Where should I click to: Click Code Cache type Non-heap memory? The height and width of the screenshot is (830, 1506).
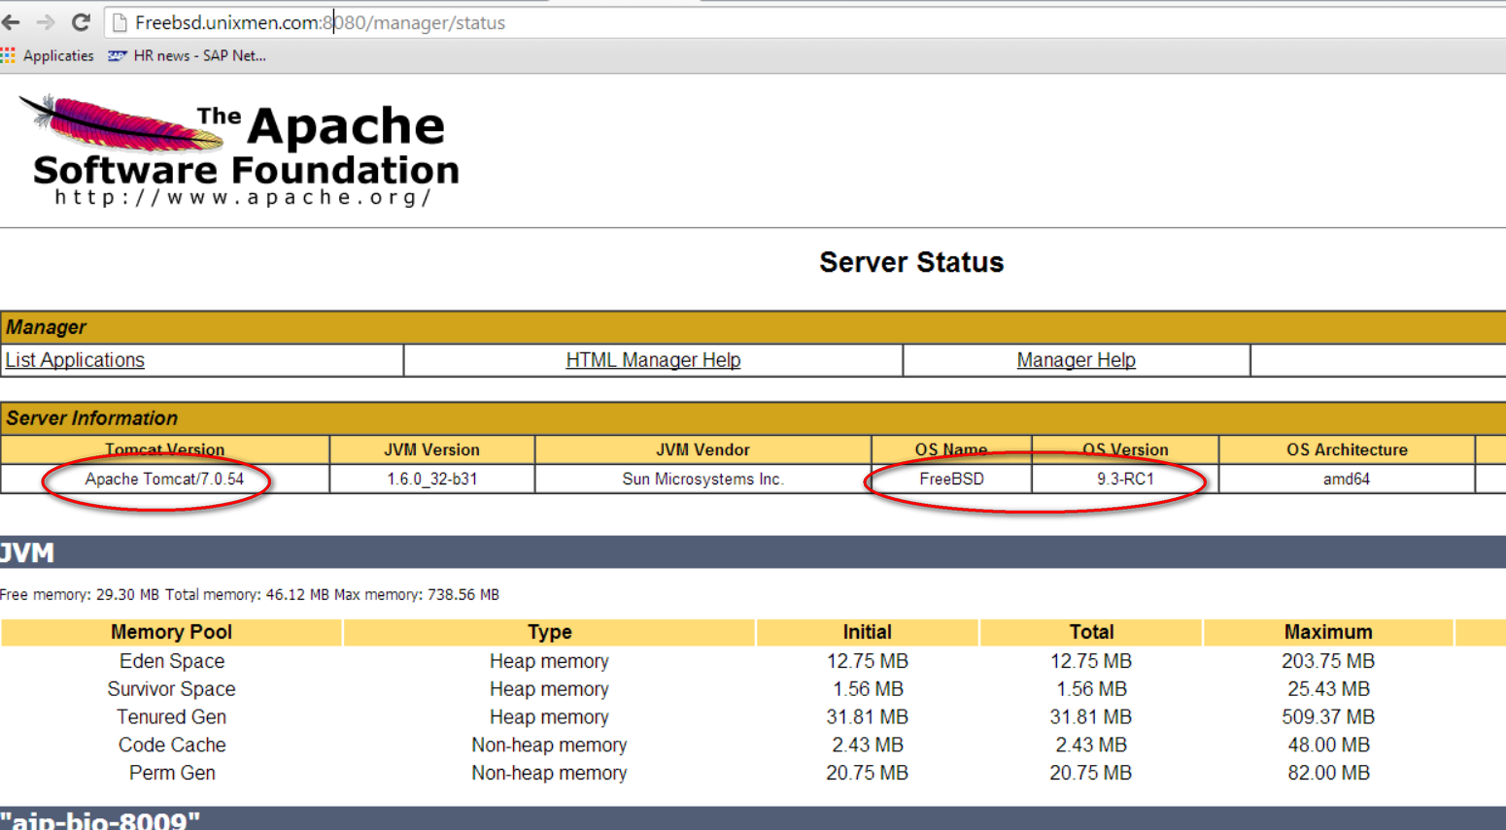549,746
